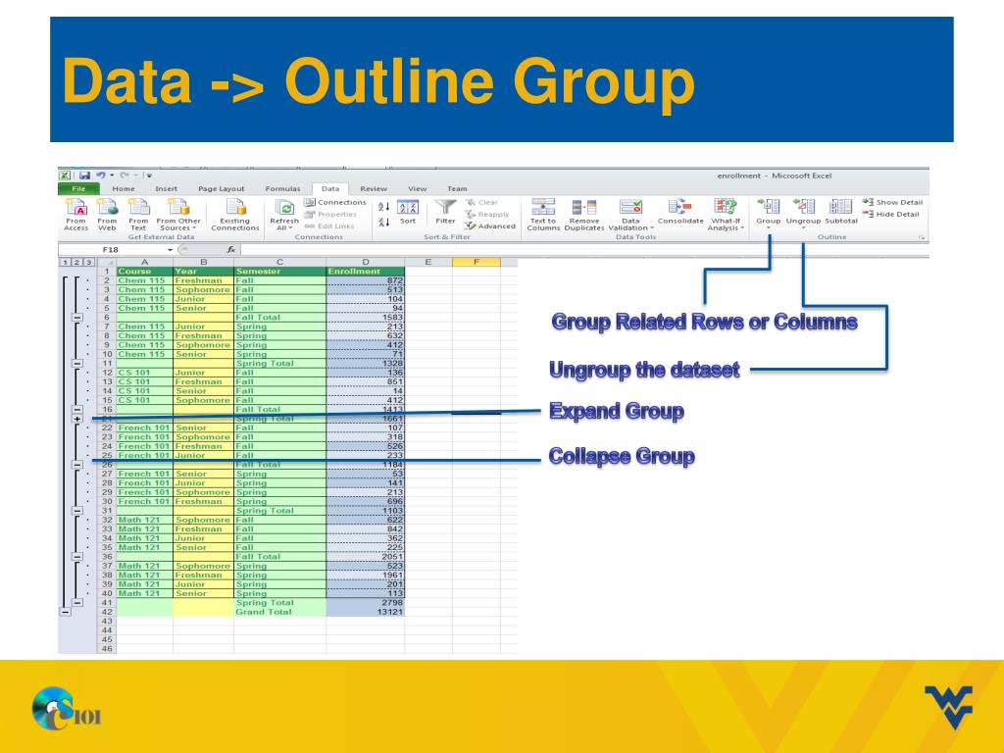Click the Grand Total cell
1004x753 pixels.
tap(279, 612)
